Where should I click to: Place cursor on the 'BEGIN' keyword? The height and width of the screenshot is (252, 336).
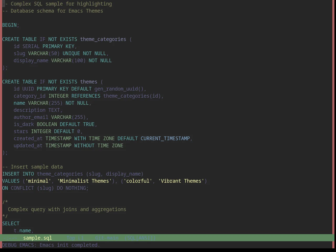pyautogui.click(x=9, y=25)
